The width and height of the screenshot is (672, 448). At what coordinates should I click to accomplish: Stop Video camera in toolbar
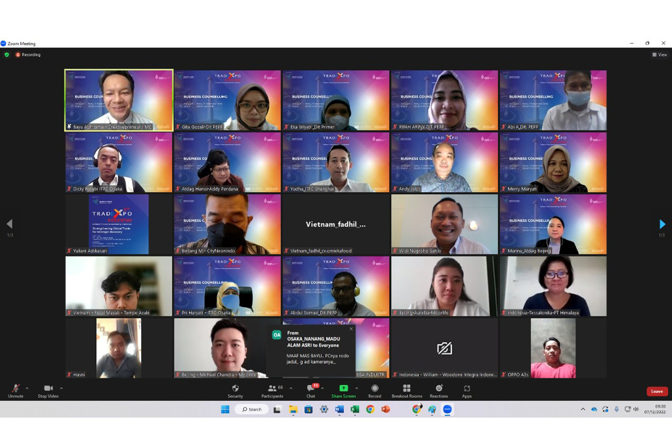(48, 390)
